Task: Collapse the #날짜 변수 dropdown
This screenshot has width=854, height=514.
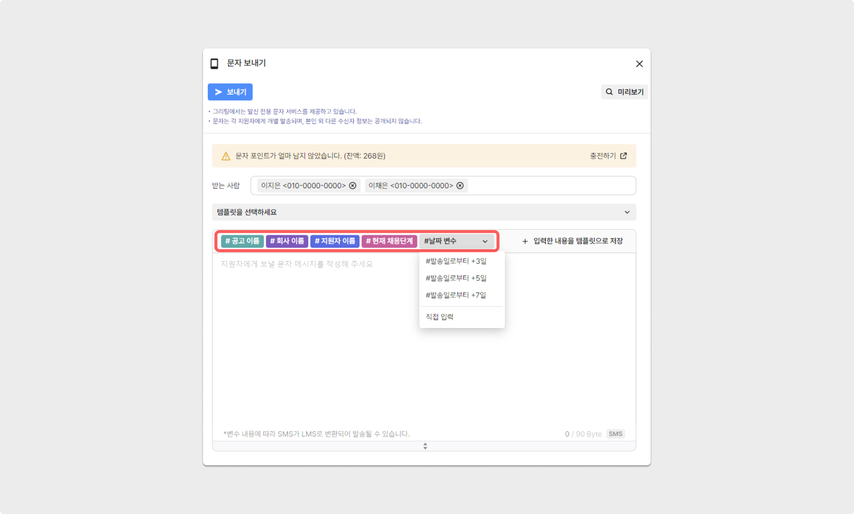Action: (457, 241)
